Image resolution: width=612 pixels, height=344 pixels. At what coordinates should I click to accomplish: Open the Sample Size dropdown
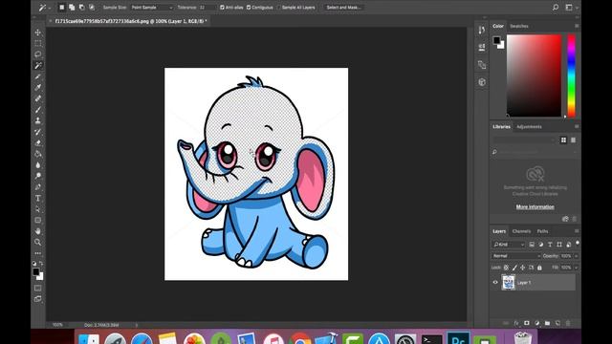tap(152, 8)
